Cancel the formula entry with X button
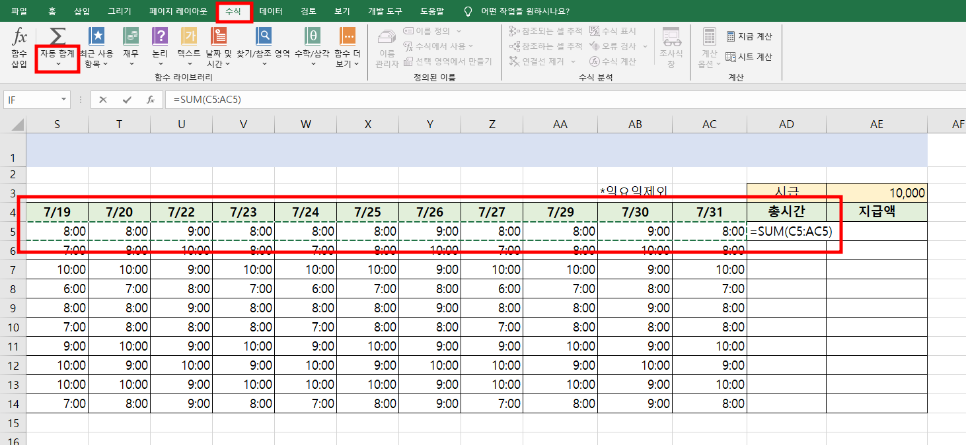 click(x=103, y=100)
